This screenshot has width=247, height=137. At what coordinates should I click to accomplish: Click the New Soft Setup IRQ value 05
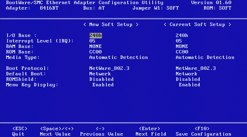[x=92, y=41]
